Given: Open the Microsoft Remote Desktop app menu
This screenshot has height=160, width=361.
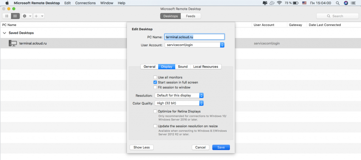Looking at the screenshot, I should (37, 3).
